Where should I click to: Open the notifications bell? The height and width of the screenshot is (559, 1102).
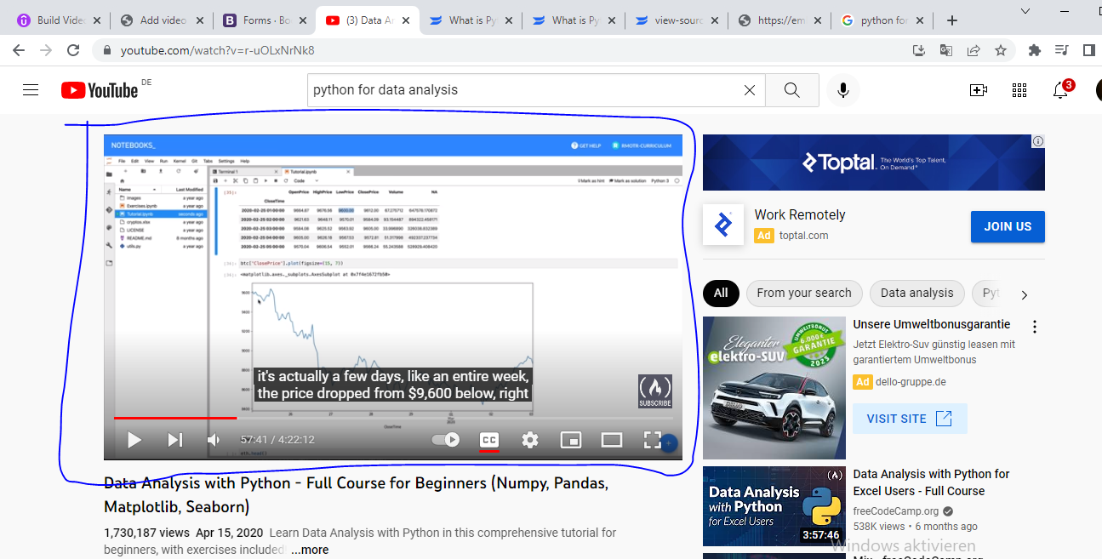1060,90
